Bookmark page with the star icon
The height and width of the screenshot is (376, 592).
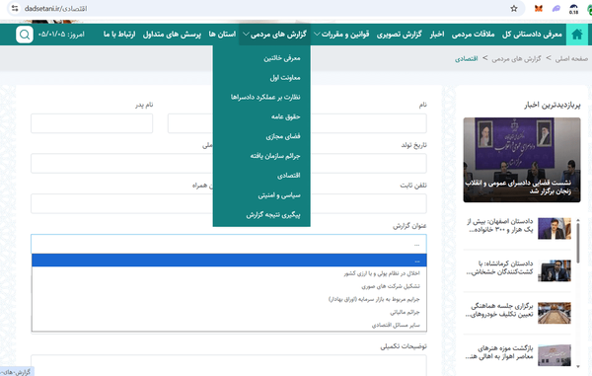[514, 8]
